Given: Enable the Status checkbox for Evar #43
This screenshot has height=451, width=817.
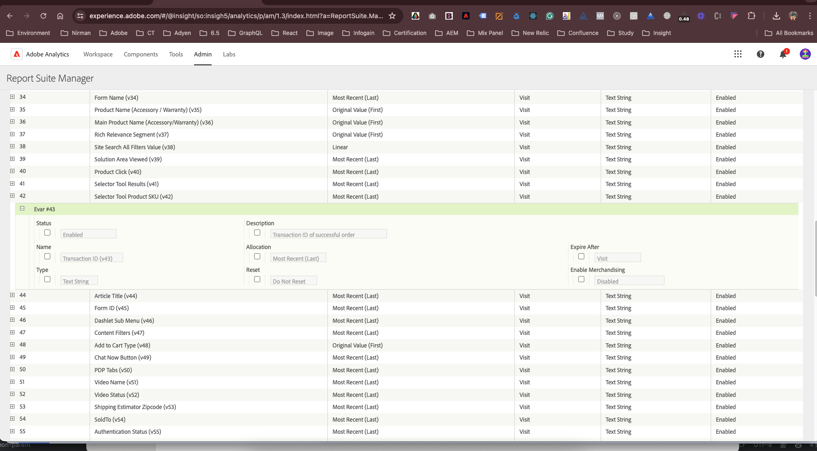Looking at the screenshot, I should coord(47,233).
